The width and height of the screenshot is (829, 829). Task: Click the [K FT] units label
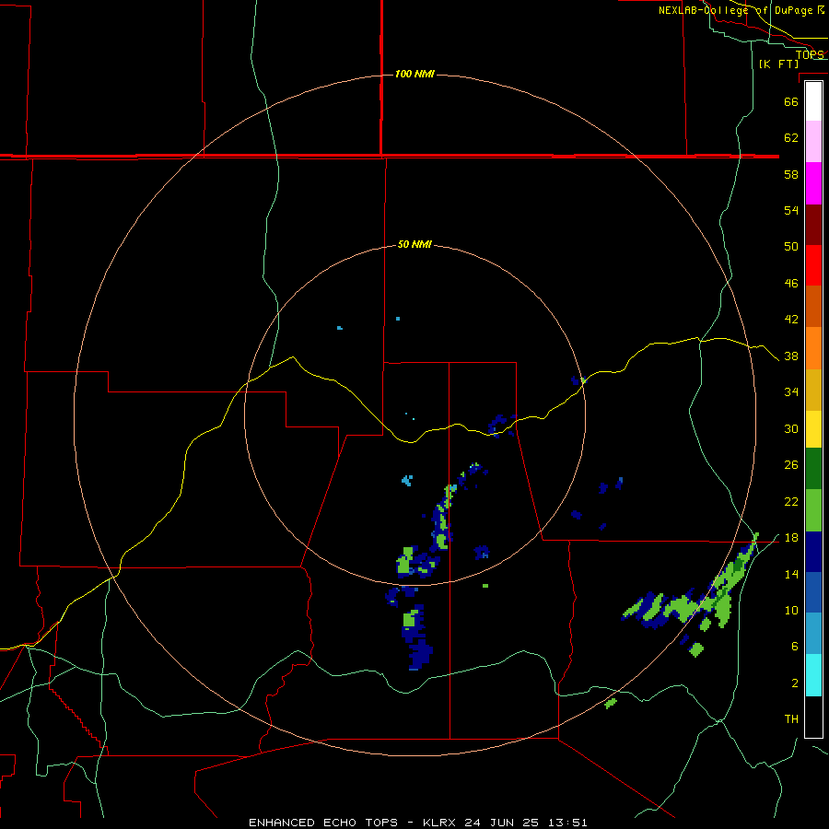pyautogui.click(x=778, y=64)
